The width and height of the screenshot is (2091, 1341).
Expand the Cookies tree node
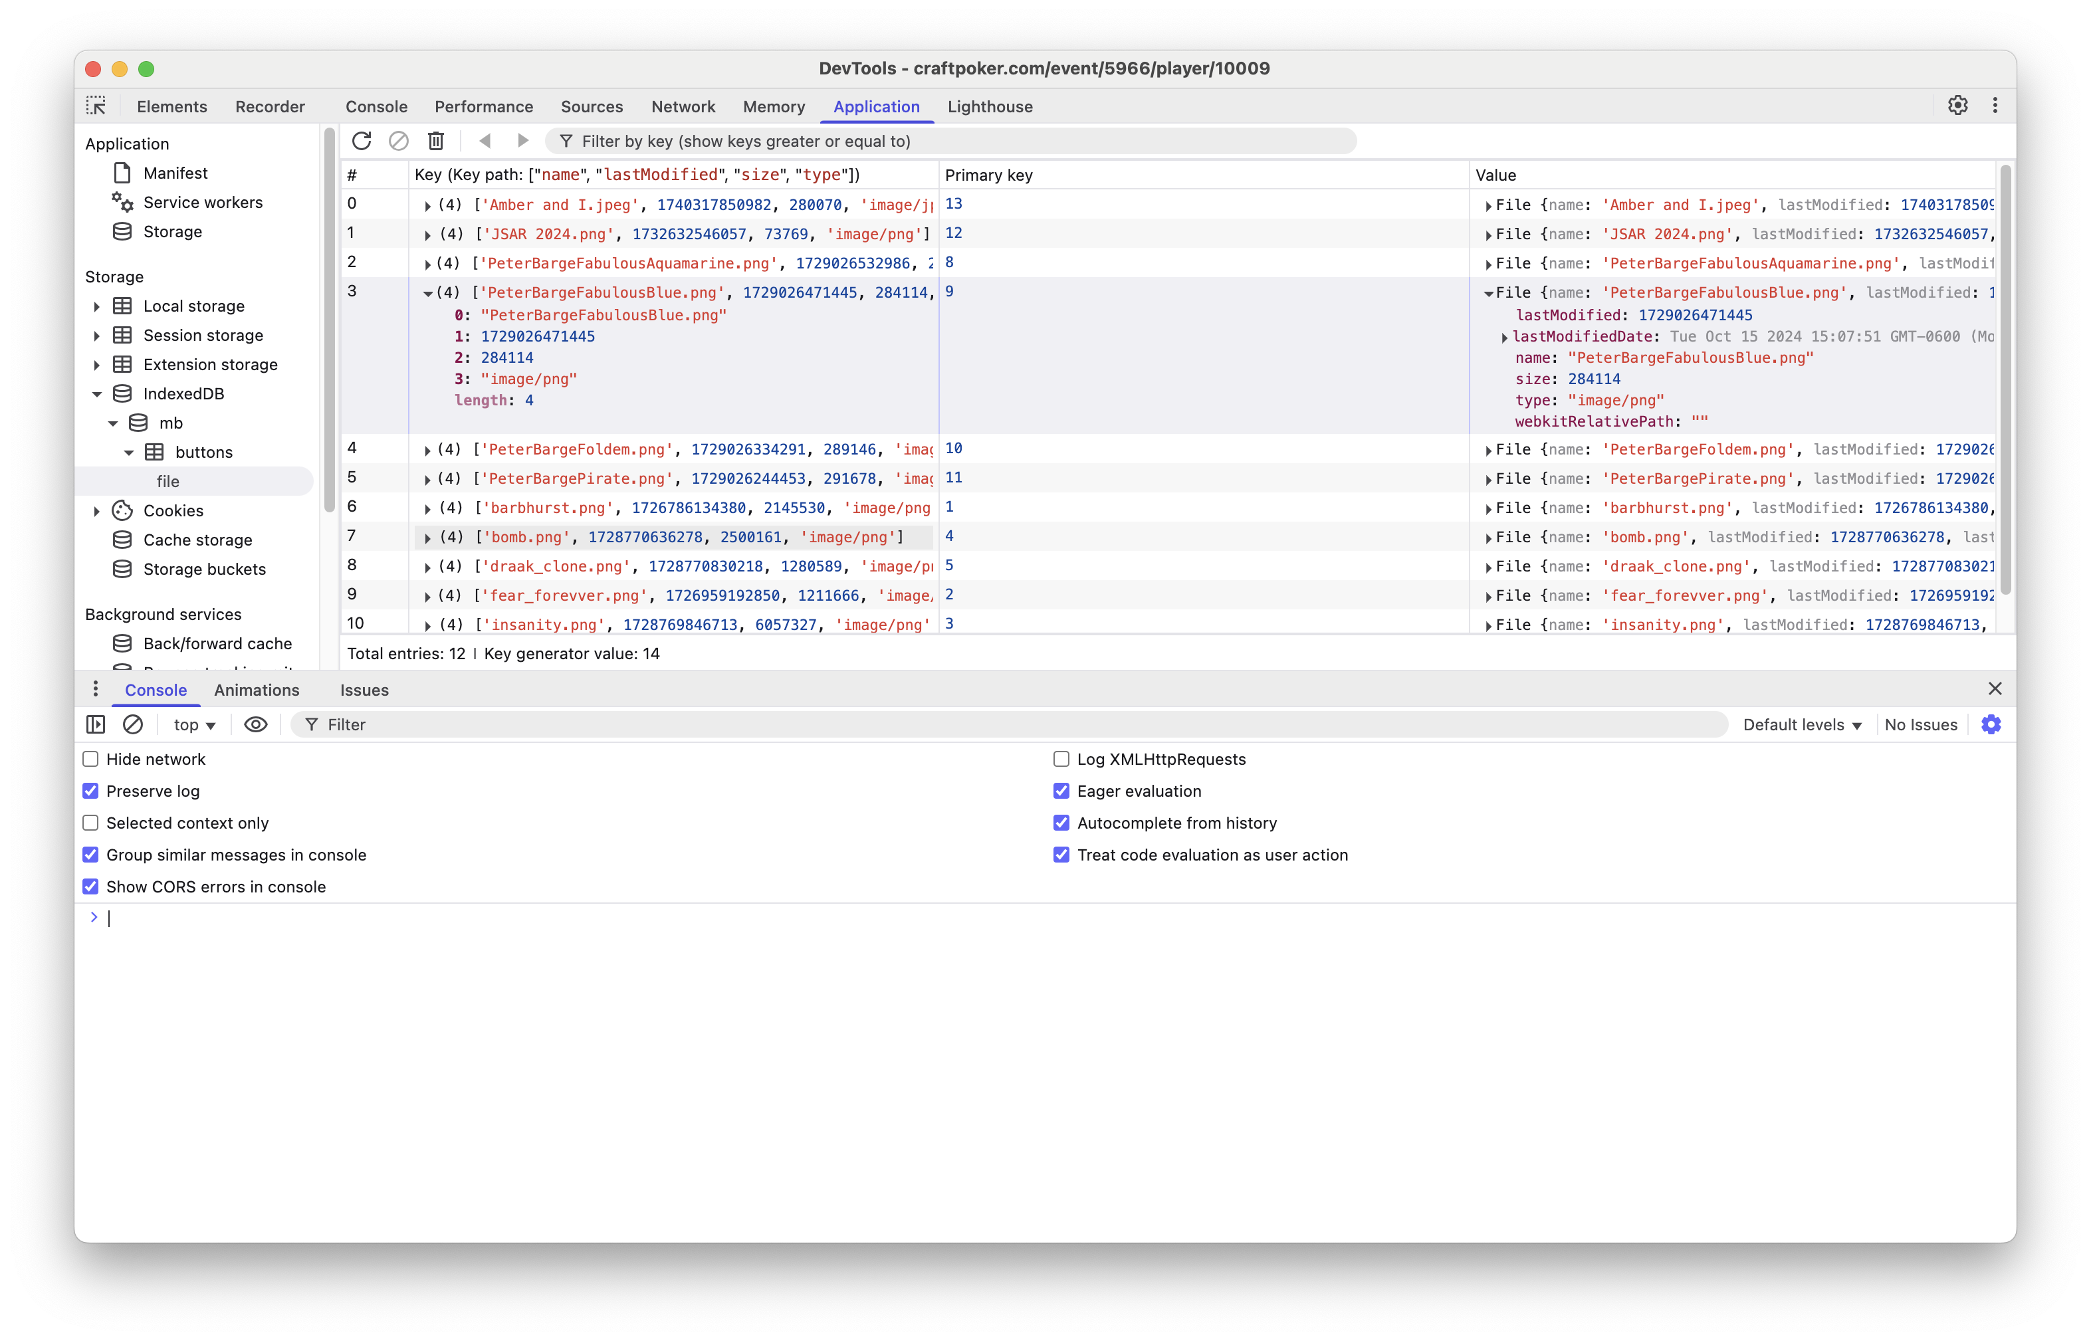96,511
